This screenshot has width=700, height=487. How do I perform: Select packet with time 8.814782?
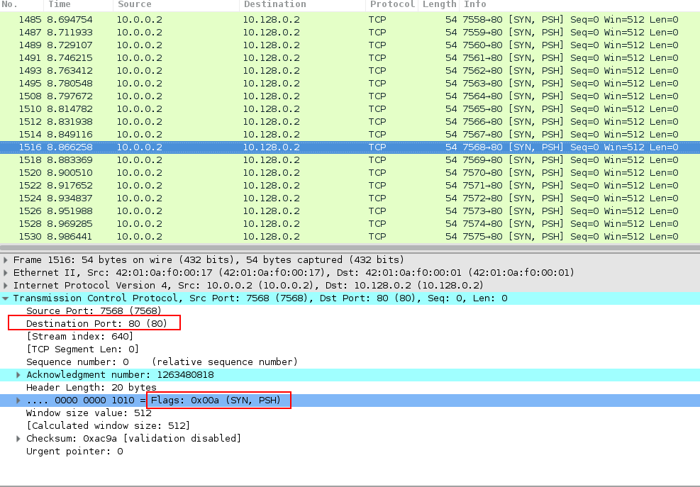point(350,109)
